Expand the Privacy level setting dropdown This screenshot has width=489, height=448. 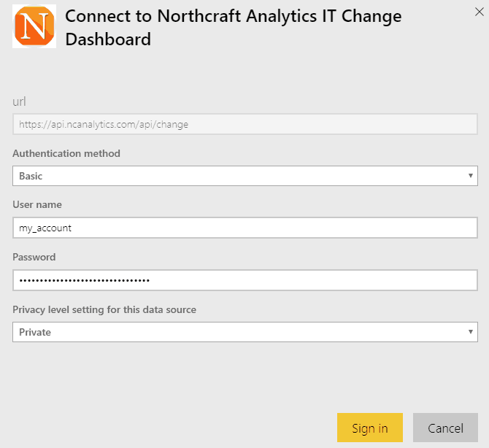pos(244,332)
